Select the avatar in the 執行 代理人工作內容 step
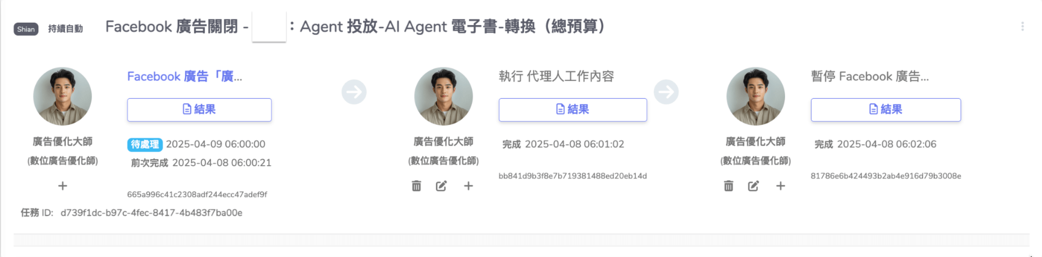The image size is (1042, 257). [443, 96]
